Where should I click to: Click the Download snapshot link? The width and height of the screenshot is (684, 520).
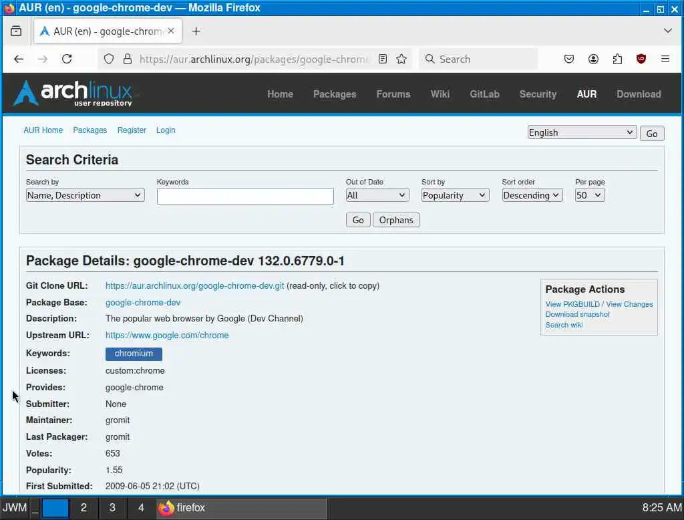point(577,314)
